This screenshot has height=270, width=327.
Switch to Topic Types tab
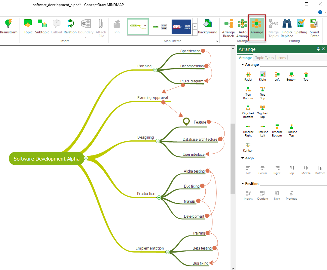coord(264,58)
